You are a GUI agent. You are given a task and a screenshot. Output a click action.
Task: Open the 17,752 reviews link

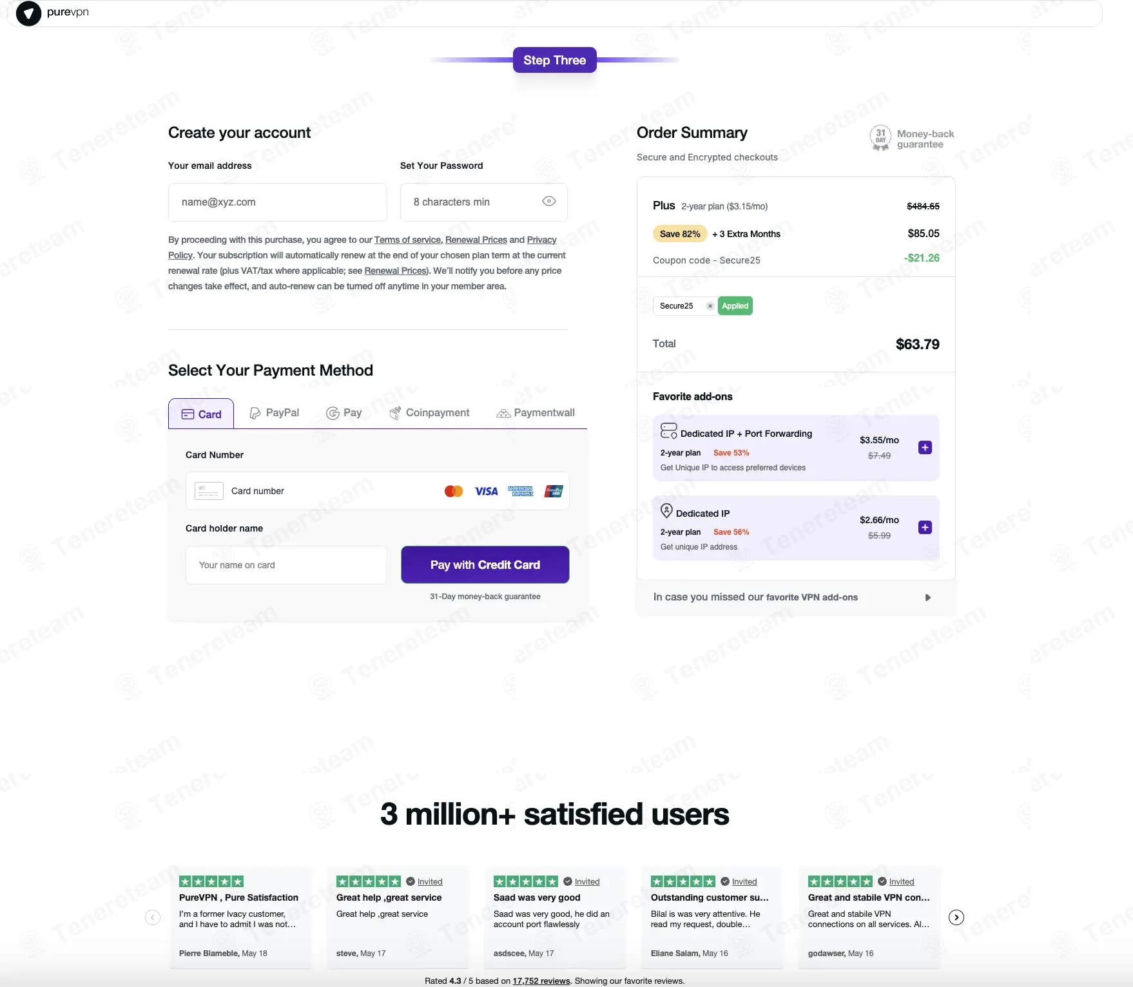(541, 981)
